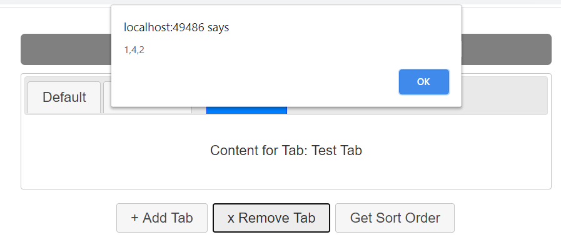
Task: Click the word 'Order' on sort button
Action: click(423, 218)
